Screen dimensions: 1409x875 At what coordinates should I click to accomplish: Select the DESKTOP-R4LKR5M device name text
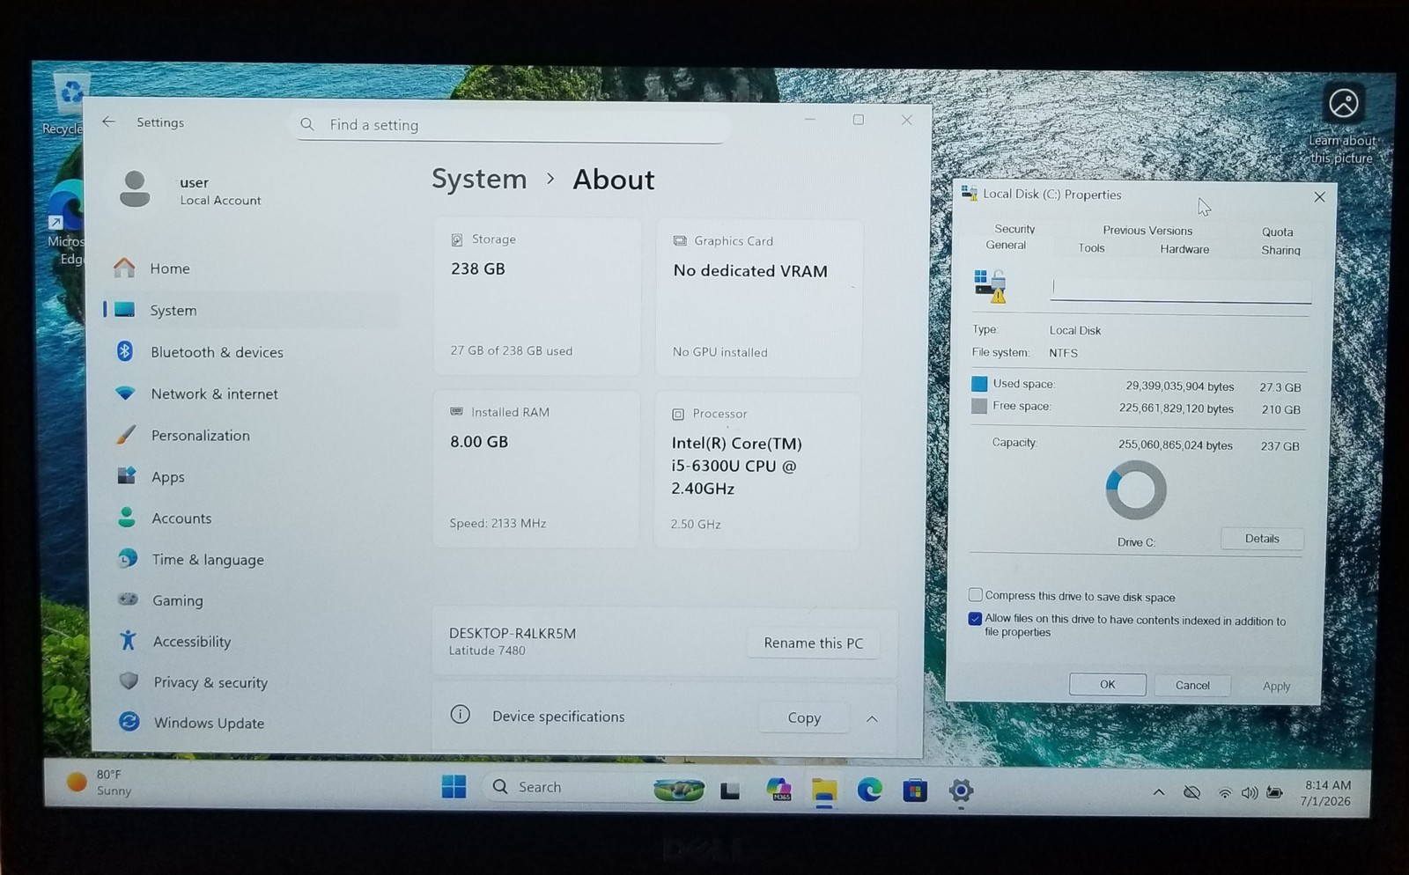pyautogui.click(x=512, y=633)
